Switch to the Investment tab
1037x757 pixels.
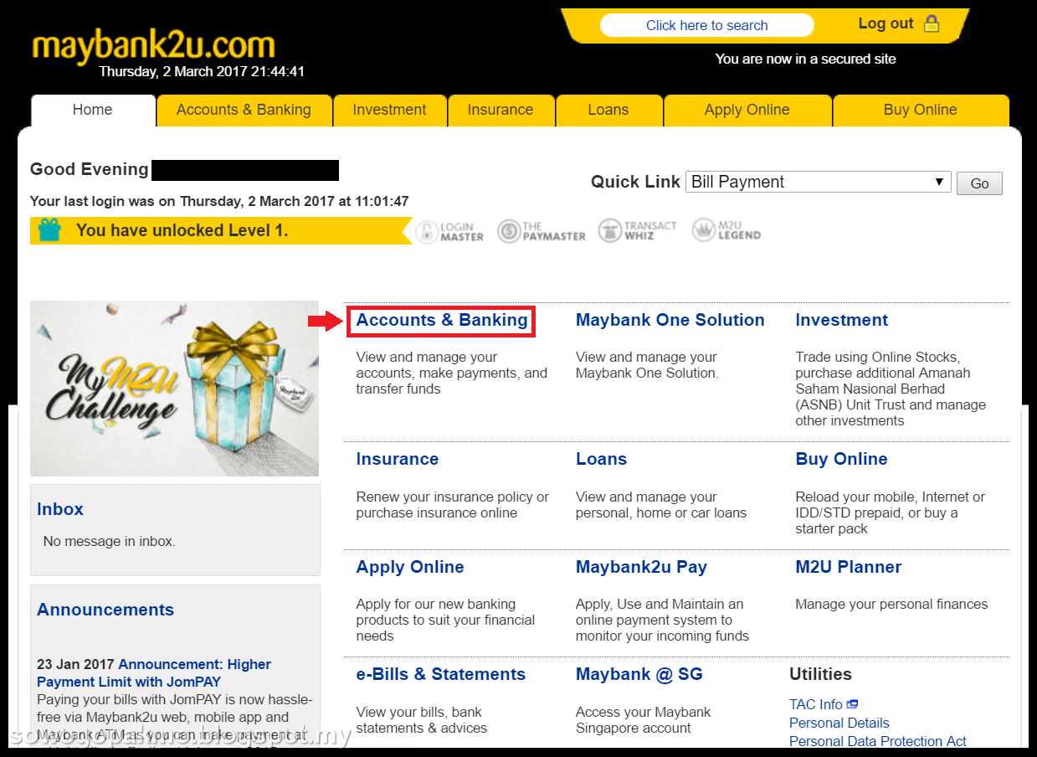pos(389,110)
